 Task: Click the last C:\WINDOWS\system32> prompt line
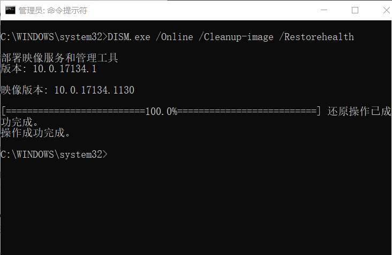pos(54,154)
